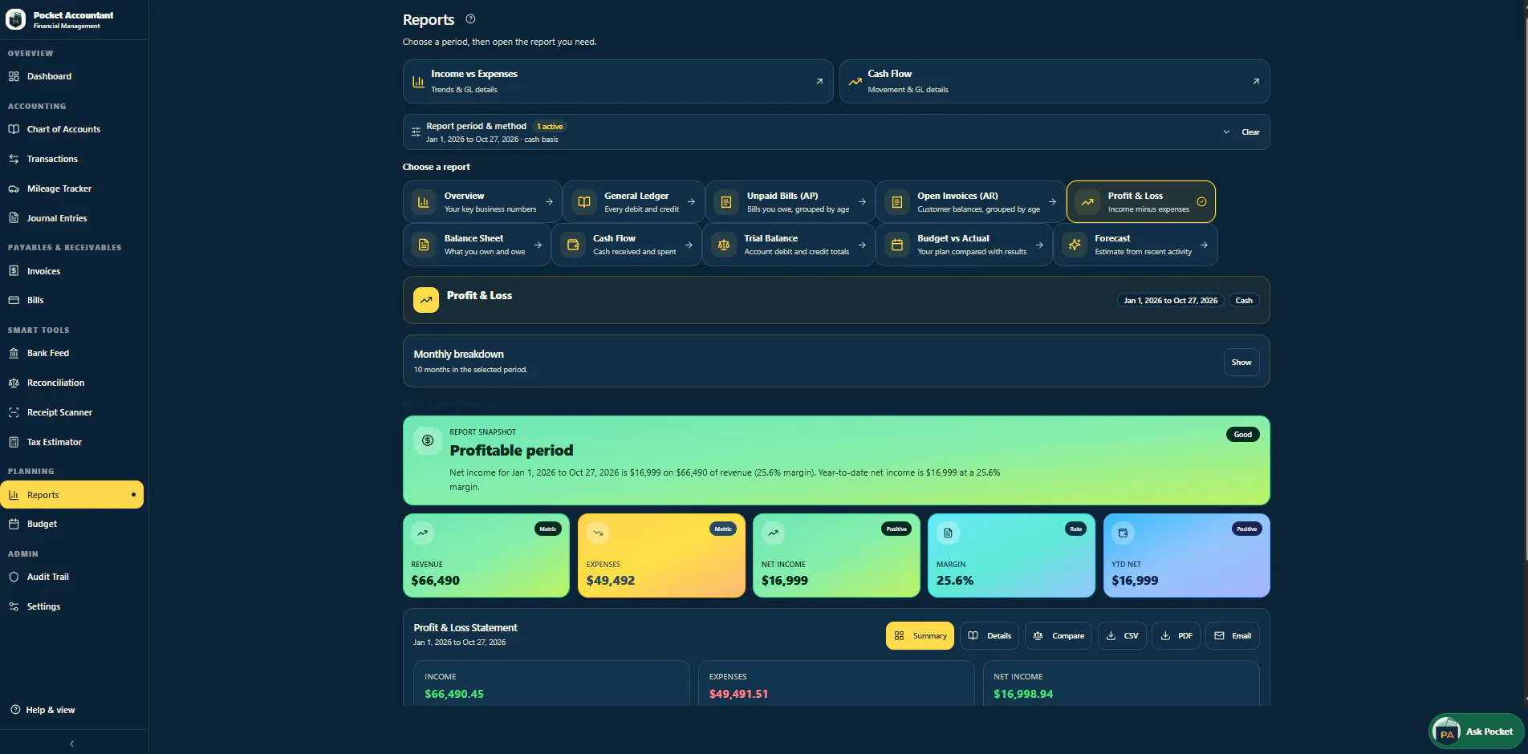This screenshot has height=754, width=1528.
Task: Click the Trial Balance scales icon
Action: point(724,245)
